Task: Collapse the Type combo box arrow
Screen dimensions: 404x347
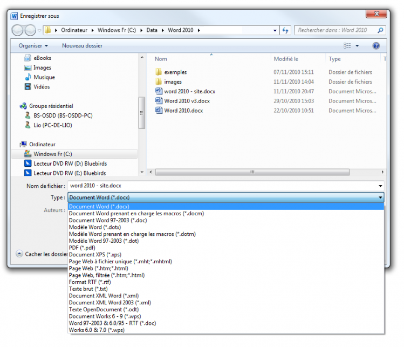Action: click(x=380, y=198)
